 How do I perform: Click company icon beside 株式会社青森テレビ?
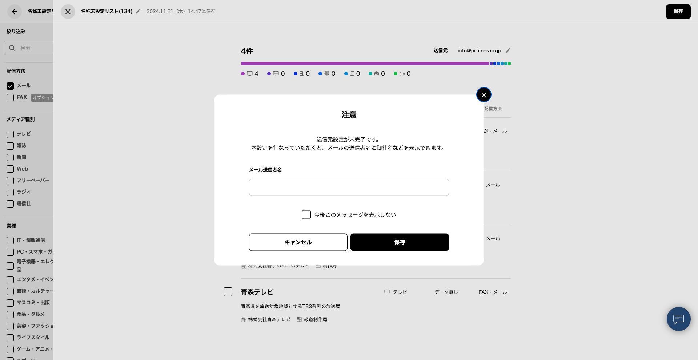(x=244, y=320)
